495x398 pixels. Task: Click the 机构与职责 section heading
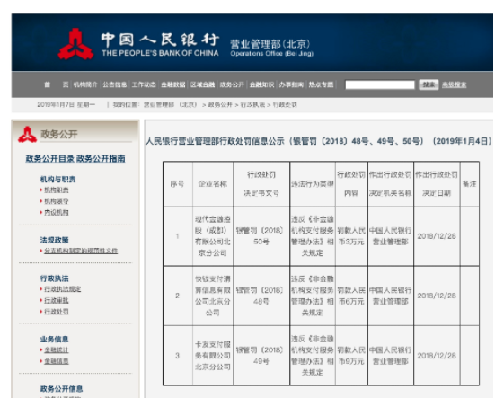point(57,180)
